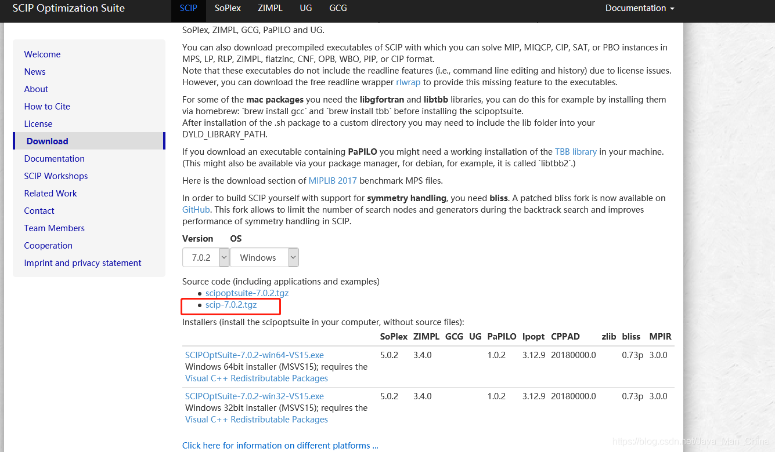Image resolution: width=775 pixels, height=452 pixels.
Task: Switch to the ZIMPL tab
Action: [271, 8]
